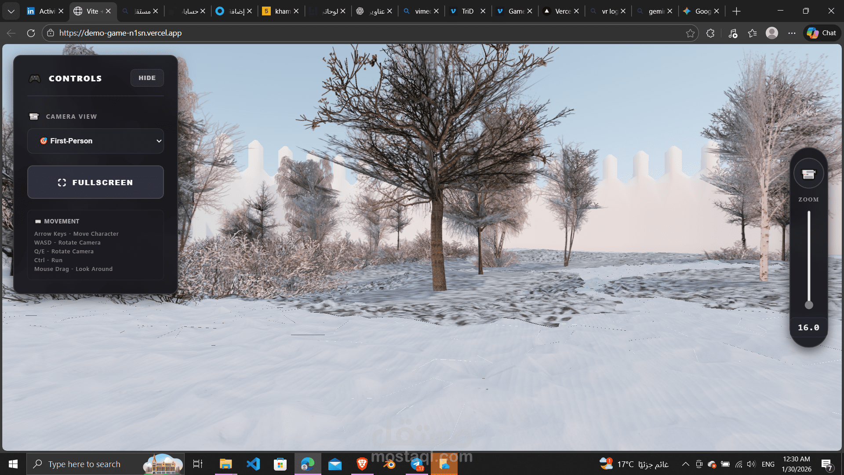844x475 pixels.
Task: Show hidden system tray icons chevron
Action: 685,464
